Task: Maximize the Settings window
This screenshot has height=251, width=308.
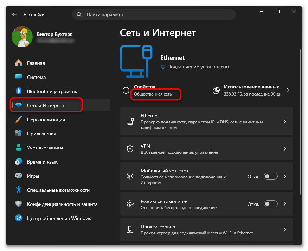Action: (x=277, y=12)
